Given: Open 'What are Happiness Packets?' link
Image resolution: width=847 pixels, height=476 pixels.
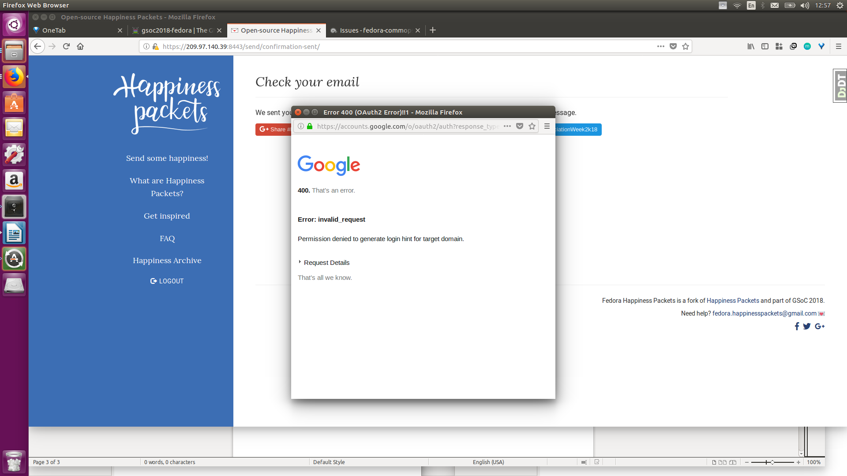Looking at the screenshot, I should coord(167,187).
